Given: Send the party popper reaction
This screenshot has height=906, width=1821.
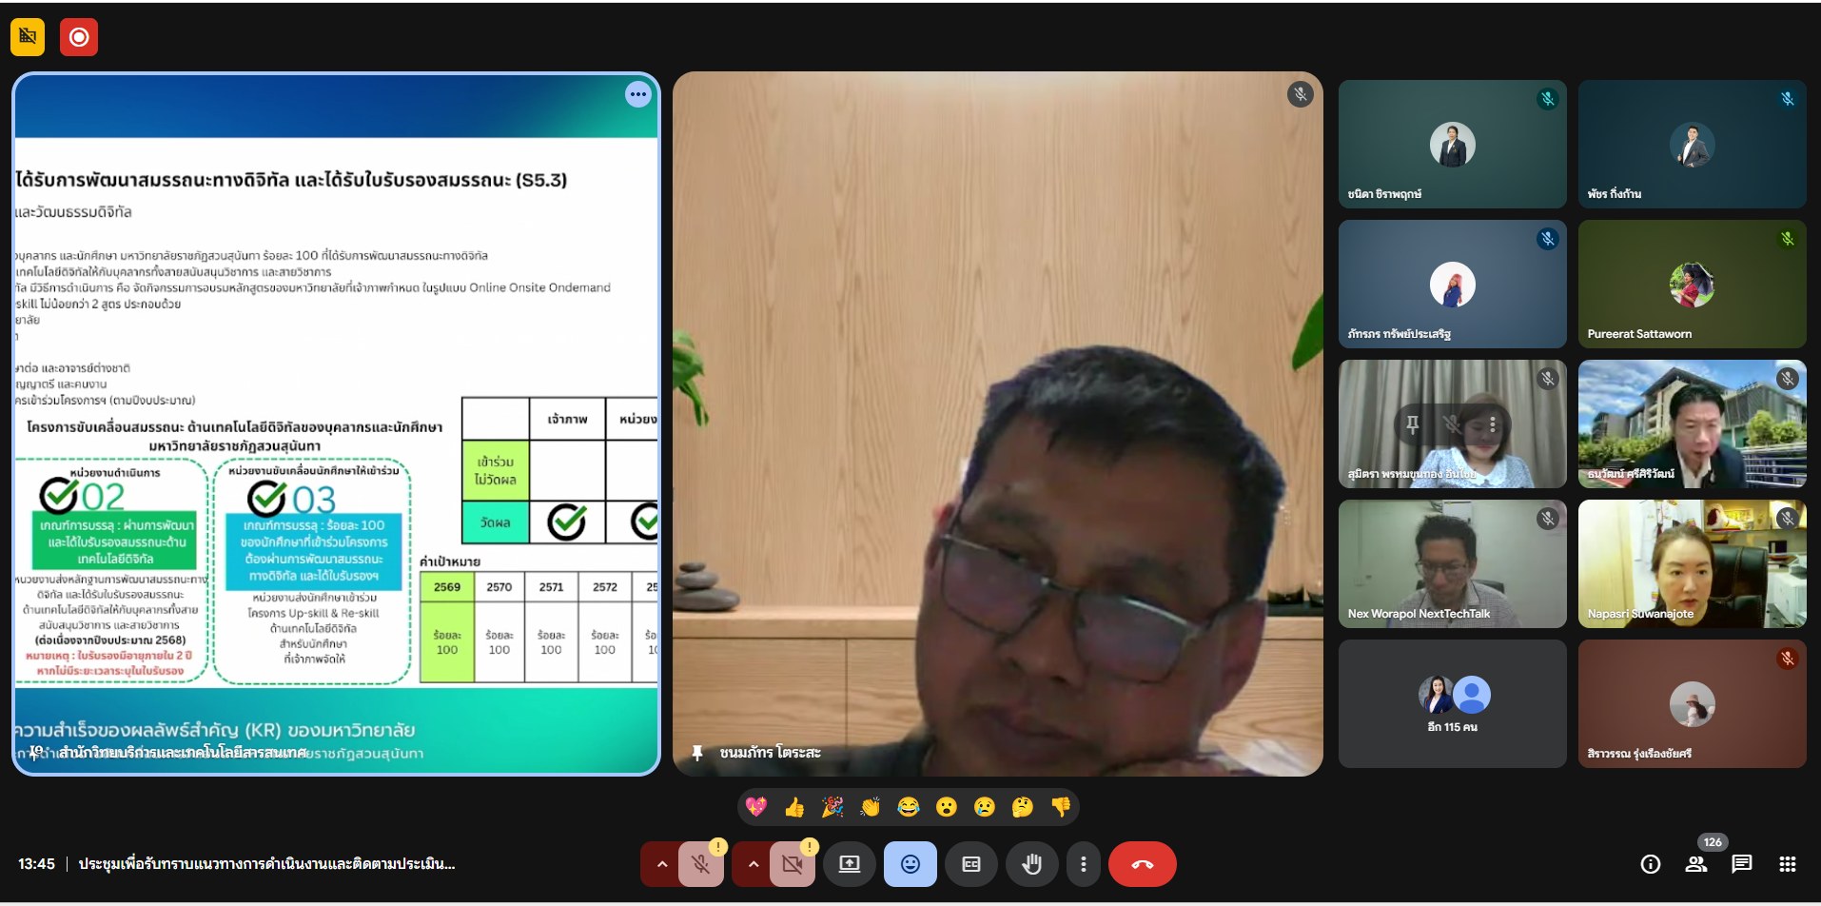Looking at the screenshot, I should click(x=832, y=807).
